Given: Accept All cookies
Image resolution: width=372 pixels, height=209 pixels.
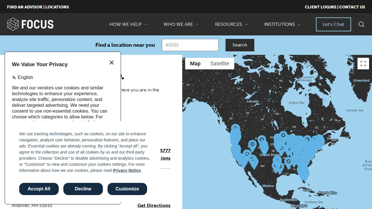Looking at the screenshot, I should pos(39,189).
